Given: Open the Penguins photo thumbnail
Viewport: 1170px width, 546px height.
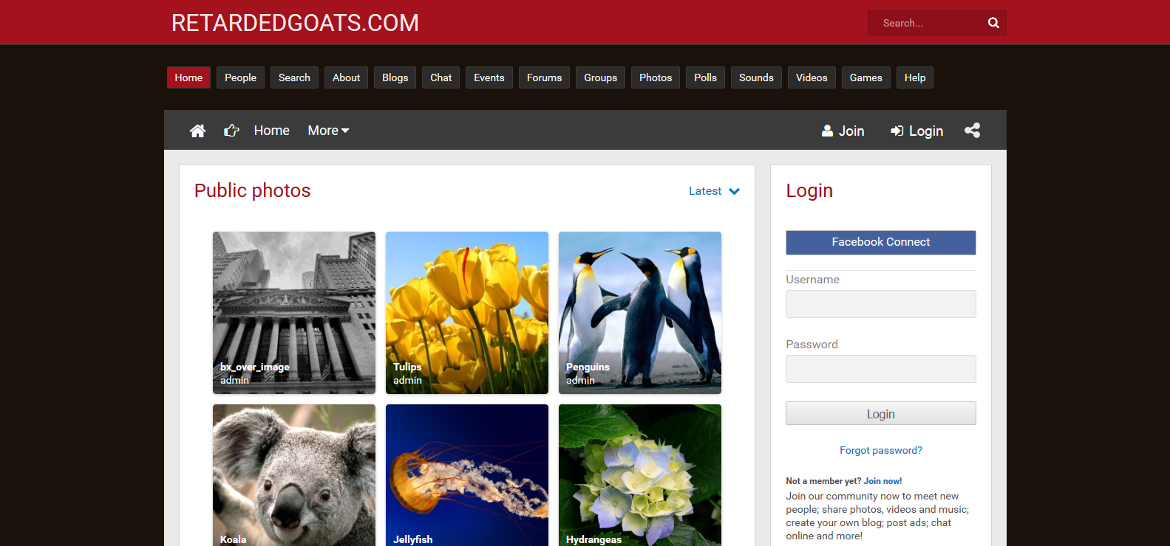Looking at the screenshot, I should pyautogui.click(x=639, y=312).
